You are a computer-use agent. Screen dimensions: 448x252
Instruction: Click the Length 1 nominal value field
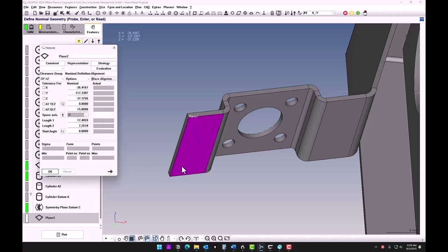pos(78,120)
